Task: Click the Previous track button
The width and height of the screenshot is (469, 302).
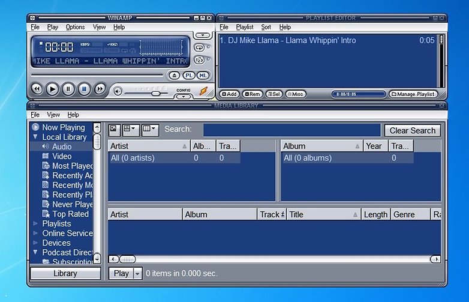Action: 37,89
